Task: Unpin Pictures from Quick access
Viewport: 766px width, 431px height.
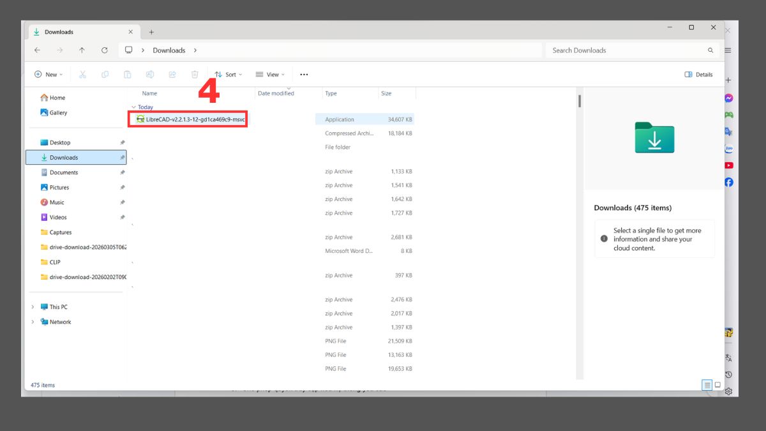Action: tap(123, 188)
